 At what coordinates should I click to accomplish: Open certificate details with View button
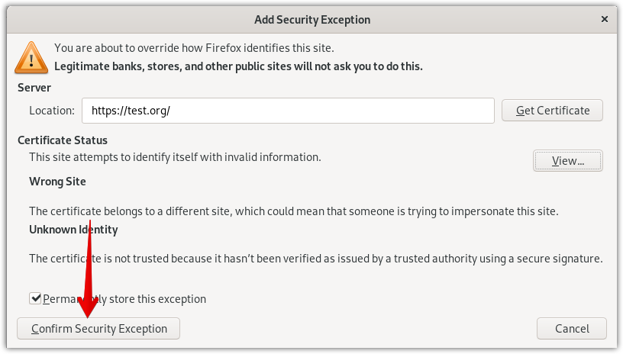point(567,161)
